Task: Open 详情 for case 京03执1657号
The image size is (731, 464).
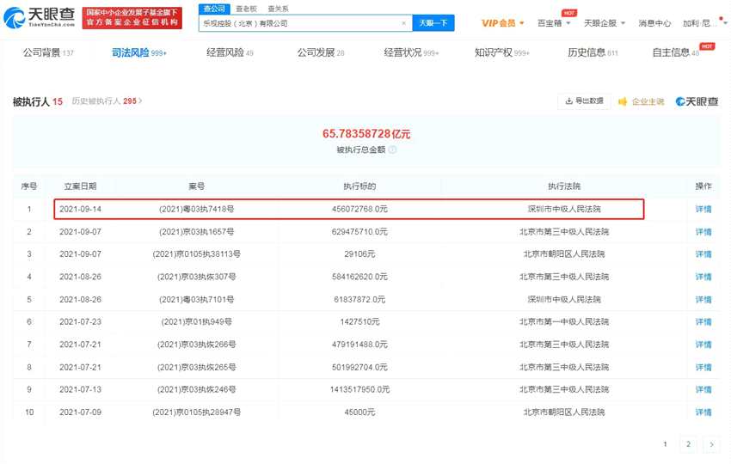Action: [703, 231]
